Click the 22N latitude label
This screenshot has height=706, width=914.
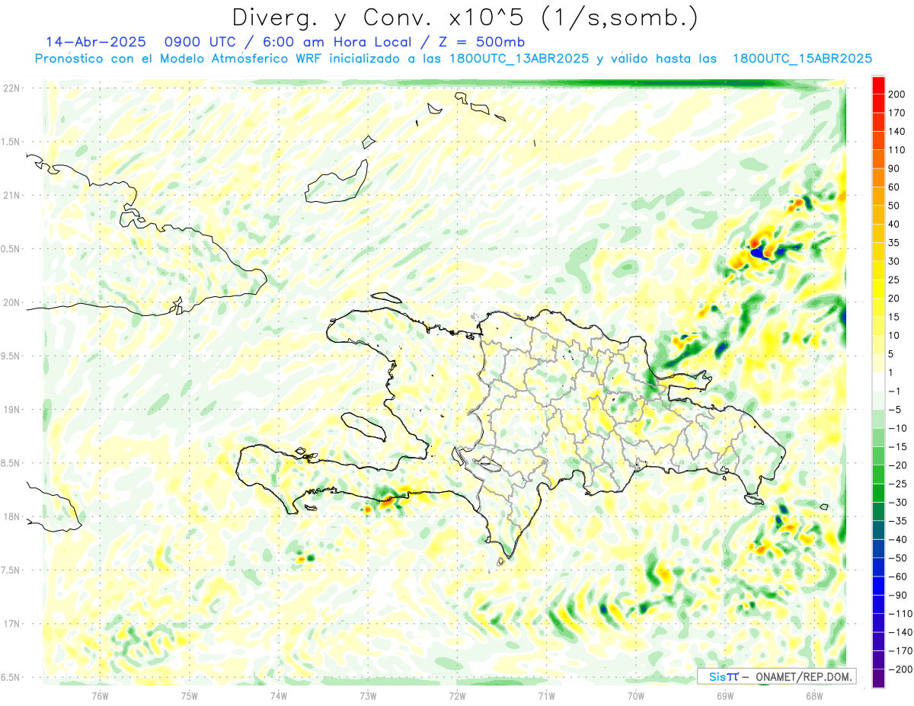coord(11,88)
